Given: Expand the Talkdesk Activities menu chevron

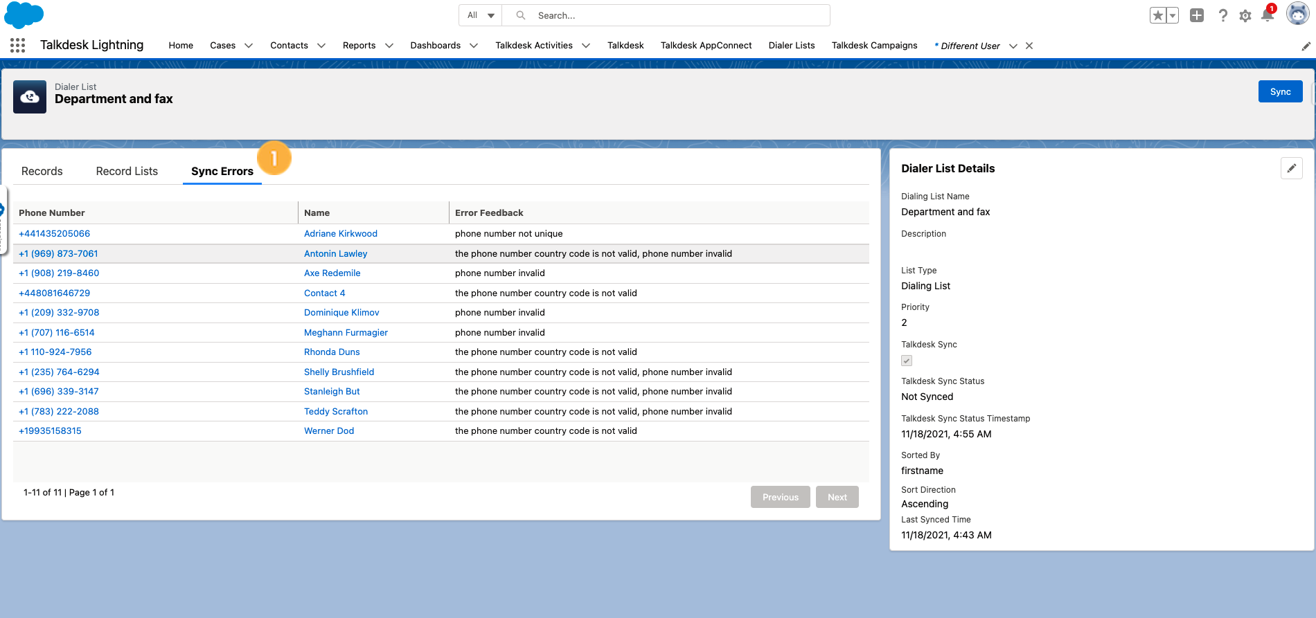Looking at the screenshot, I should click(x=586, y=46).
